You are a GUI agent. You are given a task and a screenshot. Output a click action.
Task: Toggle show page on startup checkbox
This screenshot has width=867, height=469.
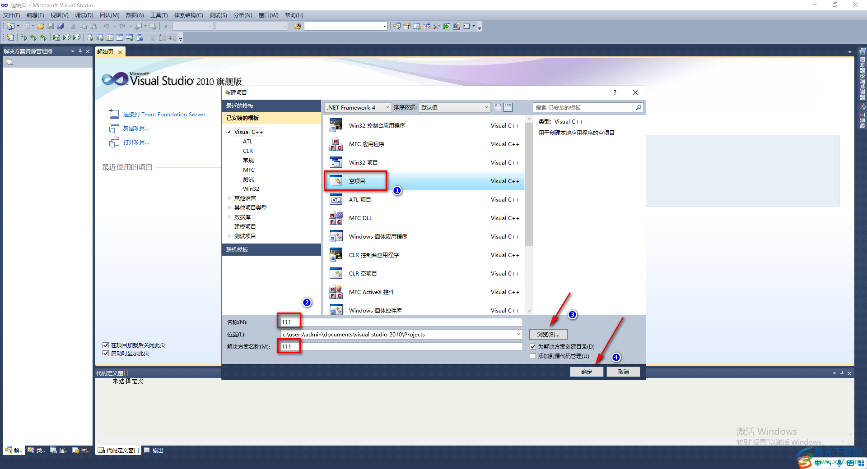tap(106, 353)
